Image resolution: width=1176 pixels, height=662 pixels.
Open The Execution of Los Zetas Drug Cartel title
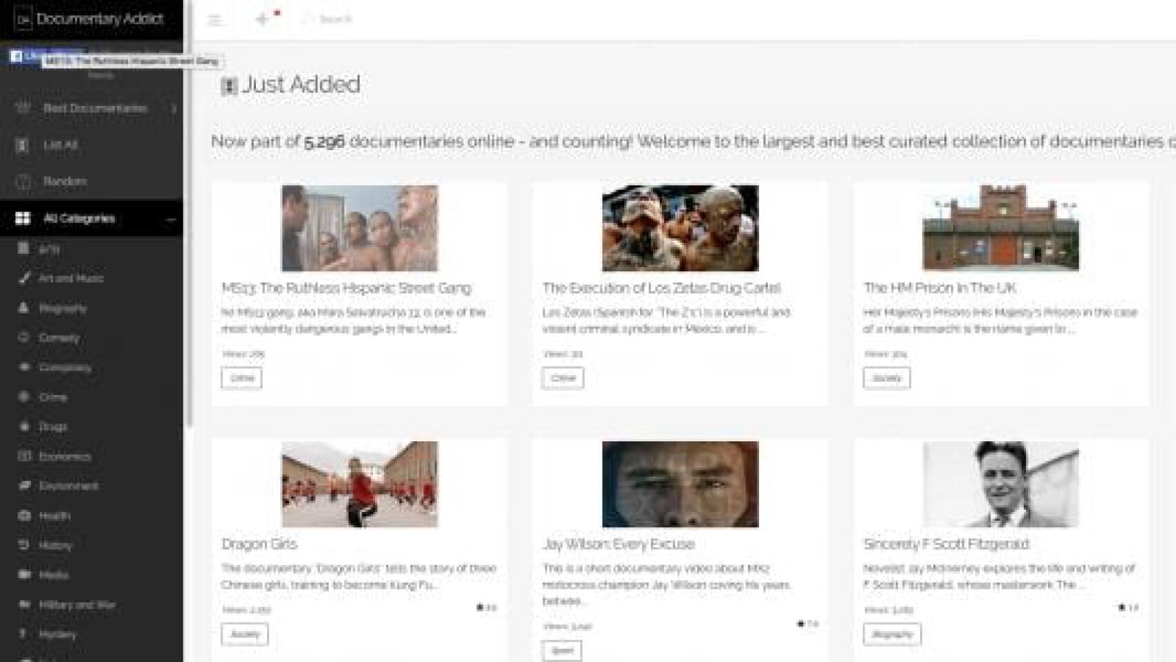[661, 288]
